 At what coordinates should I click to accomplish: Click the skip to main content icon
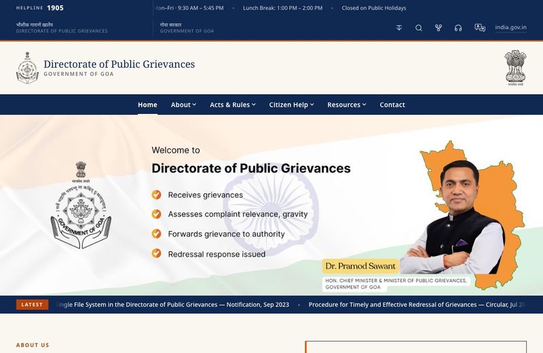[x=399, y=28]
